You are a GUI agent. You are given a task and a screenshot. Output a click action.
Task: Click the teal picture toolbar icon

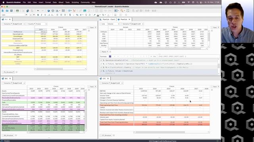[x=85, y=11]
